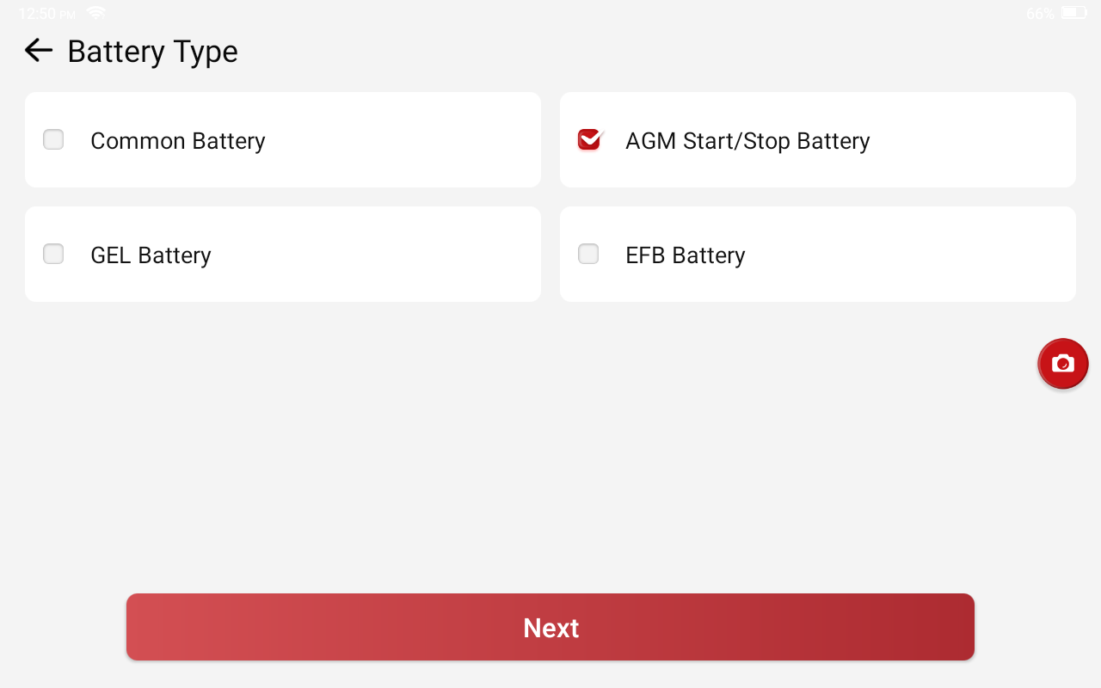The image size is (1101, 688).
Task: Tap empty area of AGM battery card
Action: click(972, 140)
